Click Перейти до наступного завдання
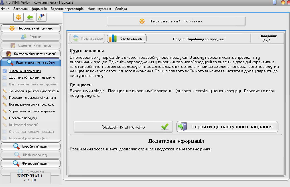Viewport: 290px width, 187px height. pos(227,127)
